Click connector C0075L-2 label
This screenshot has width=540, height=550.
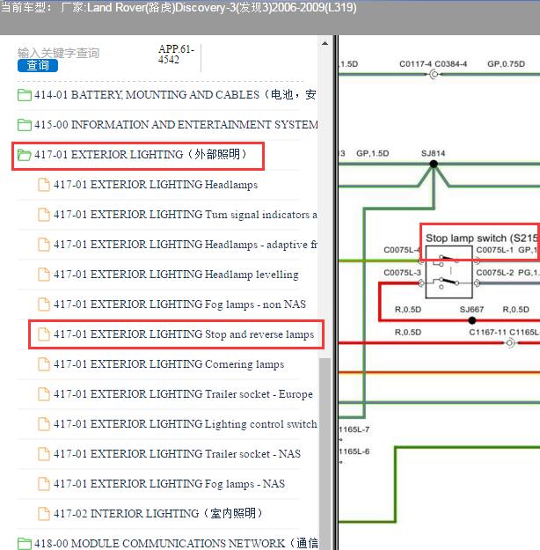[495, 273]
